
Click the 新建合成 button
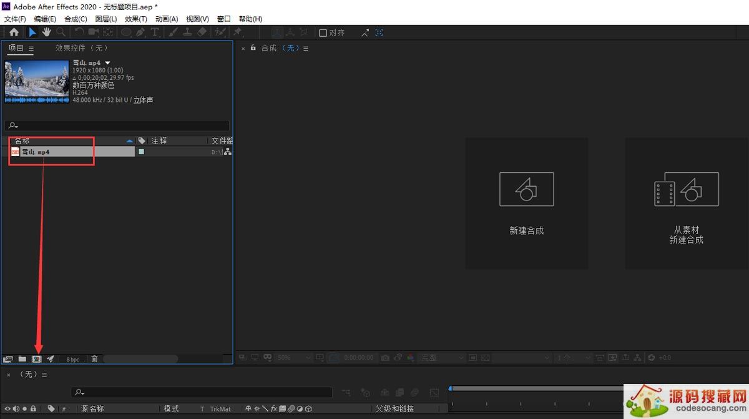(x=526, y=203)
